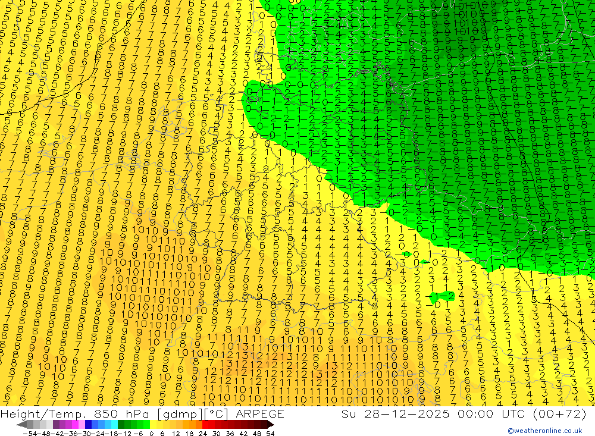Click the '[gdmp]' unit text in title
The width and height of the screenshot is (595, 436).
[180, 414]
